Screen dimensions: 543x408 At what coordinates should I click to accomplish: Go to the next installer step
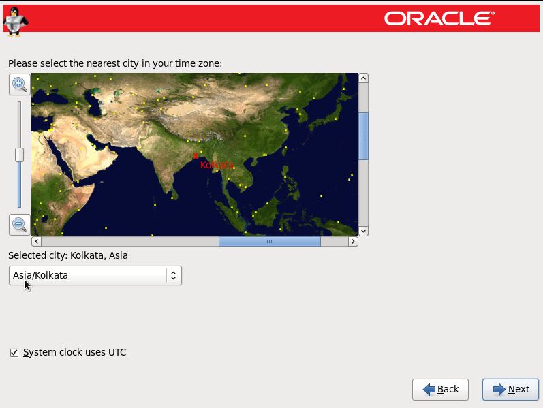point(510,389)
